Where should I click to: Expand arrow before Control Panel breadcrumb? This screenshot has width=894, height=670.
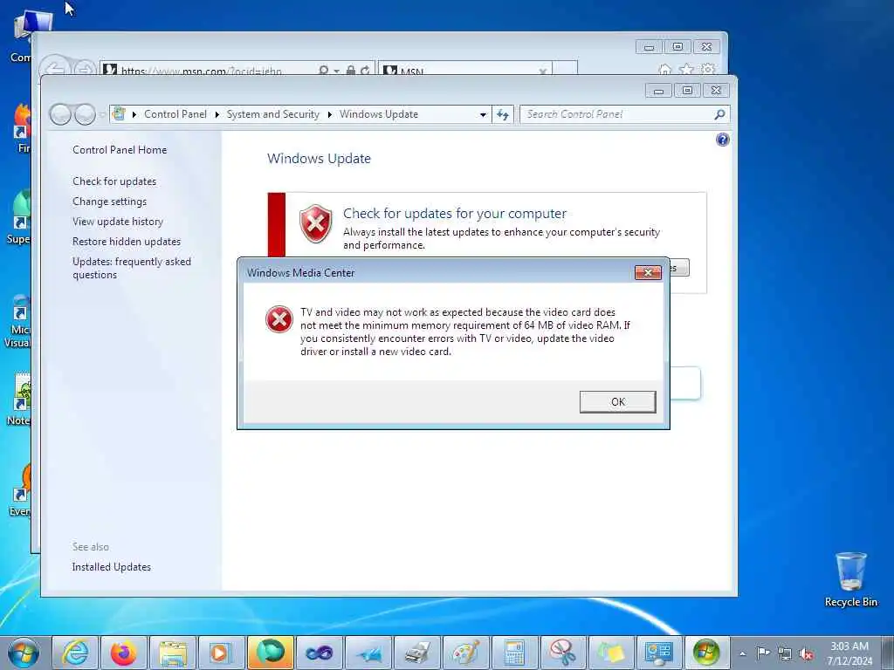click(134, 114)
